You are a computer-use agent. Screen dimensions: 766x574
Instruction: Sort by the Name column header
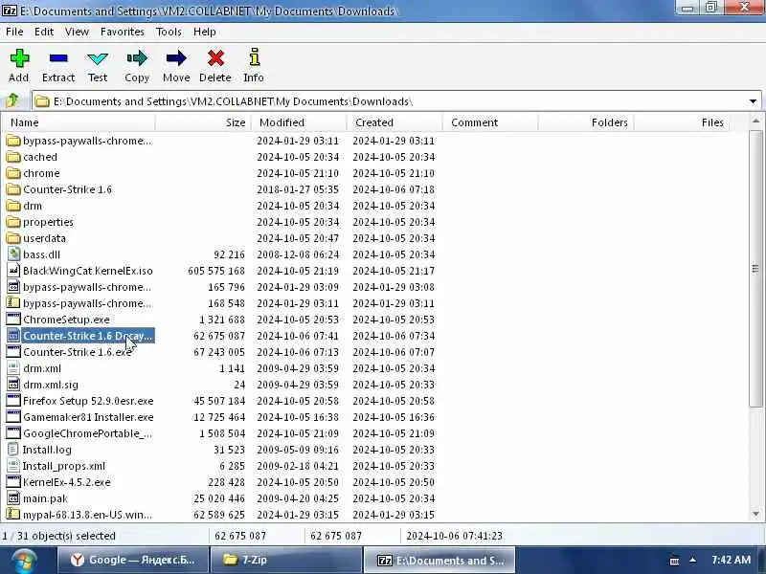click(79, 122)
